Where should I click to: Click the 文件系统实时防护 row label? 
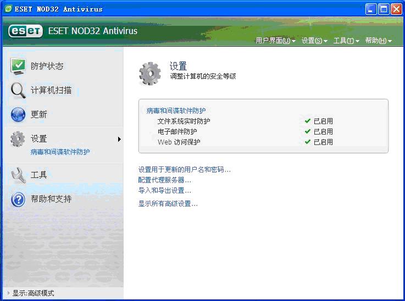184,121
